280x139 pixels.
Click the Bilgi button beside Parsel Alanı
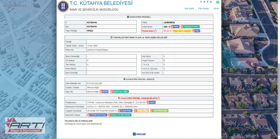pyautogui.click(x=196, y=31)
